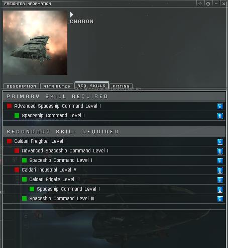Open info for Spaceship Command Level III
Viewport: 228px width, 248px height.
tap(220, 199)
